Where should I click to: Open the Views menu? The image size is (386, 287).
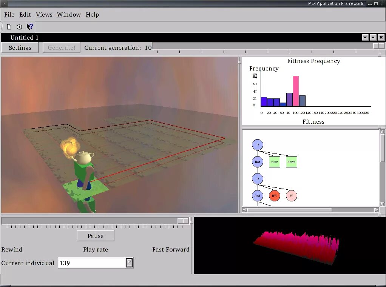[44, 15]
